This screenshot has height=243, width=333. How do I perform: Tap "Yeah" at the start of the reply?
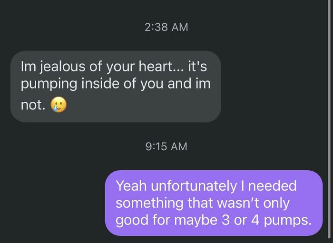pyautogui.click(x=131, y=185)
